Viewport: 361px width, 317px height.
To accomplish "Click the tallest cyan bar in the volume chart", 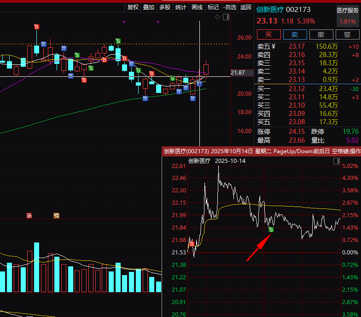I will tap(37, 267).
